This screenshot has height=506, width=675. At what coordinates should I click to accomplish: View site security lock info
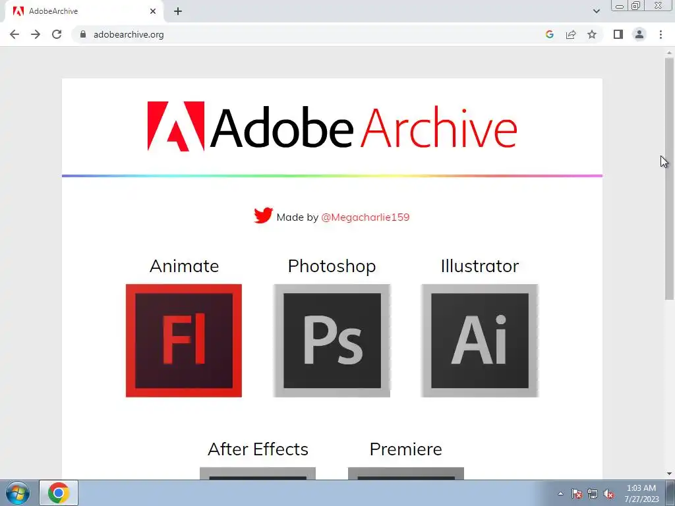[83, 34]
